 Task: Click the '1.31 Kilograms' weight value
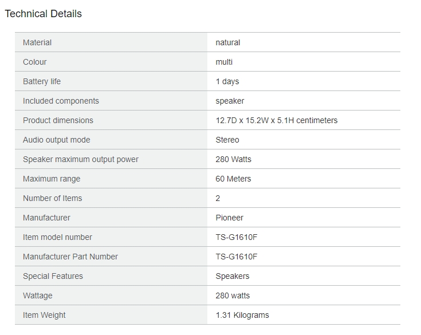click(242, 315)
